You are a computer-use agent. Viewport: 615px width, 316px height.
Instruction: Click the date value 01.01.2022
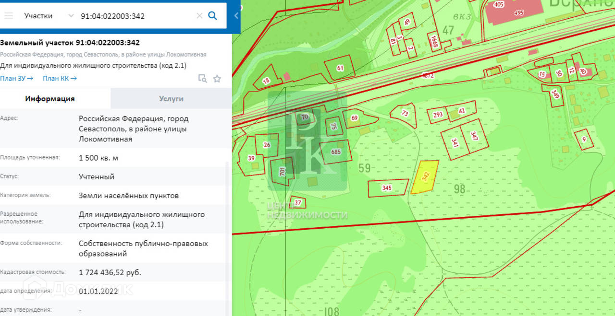click(x=98, y=291)
